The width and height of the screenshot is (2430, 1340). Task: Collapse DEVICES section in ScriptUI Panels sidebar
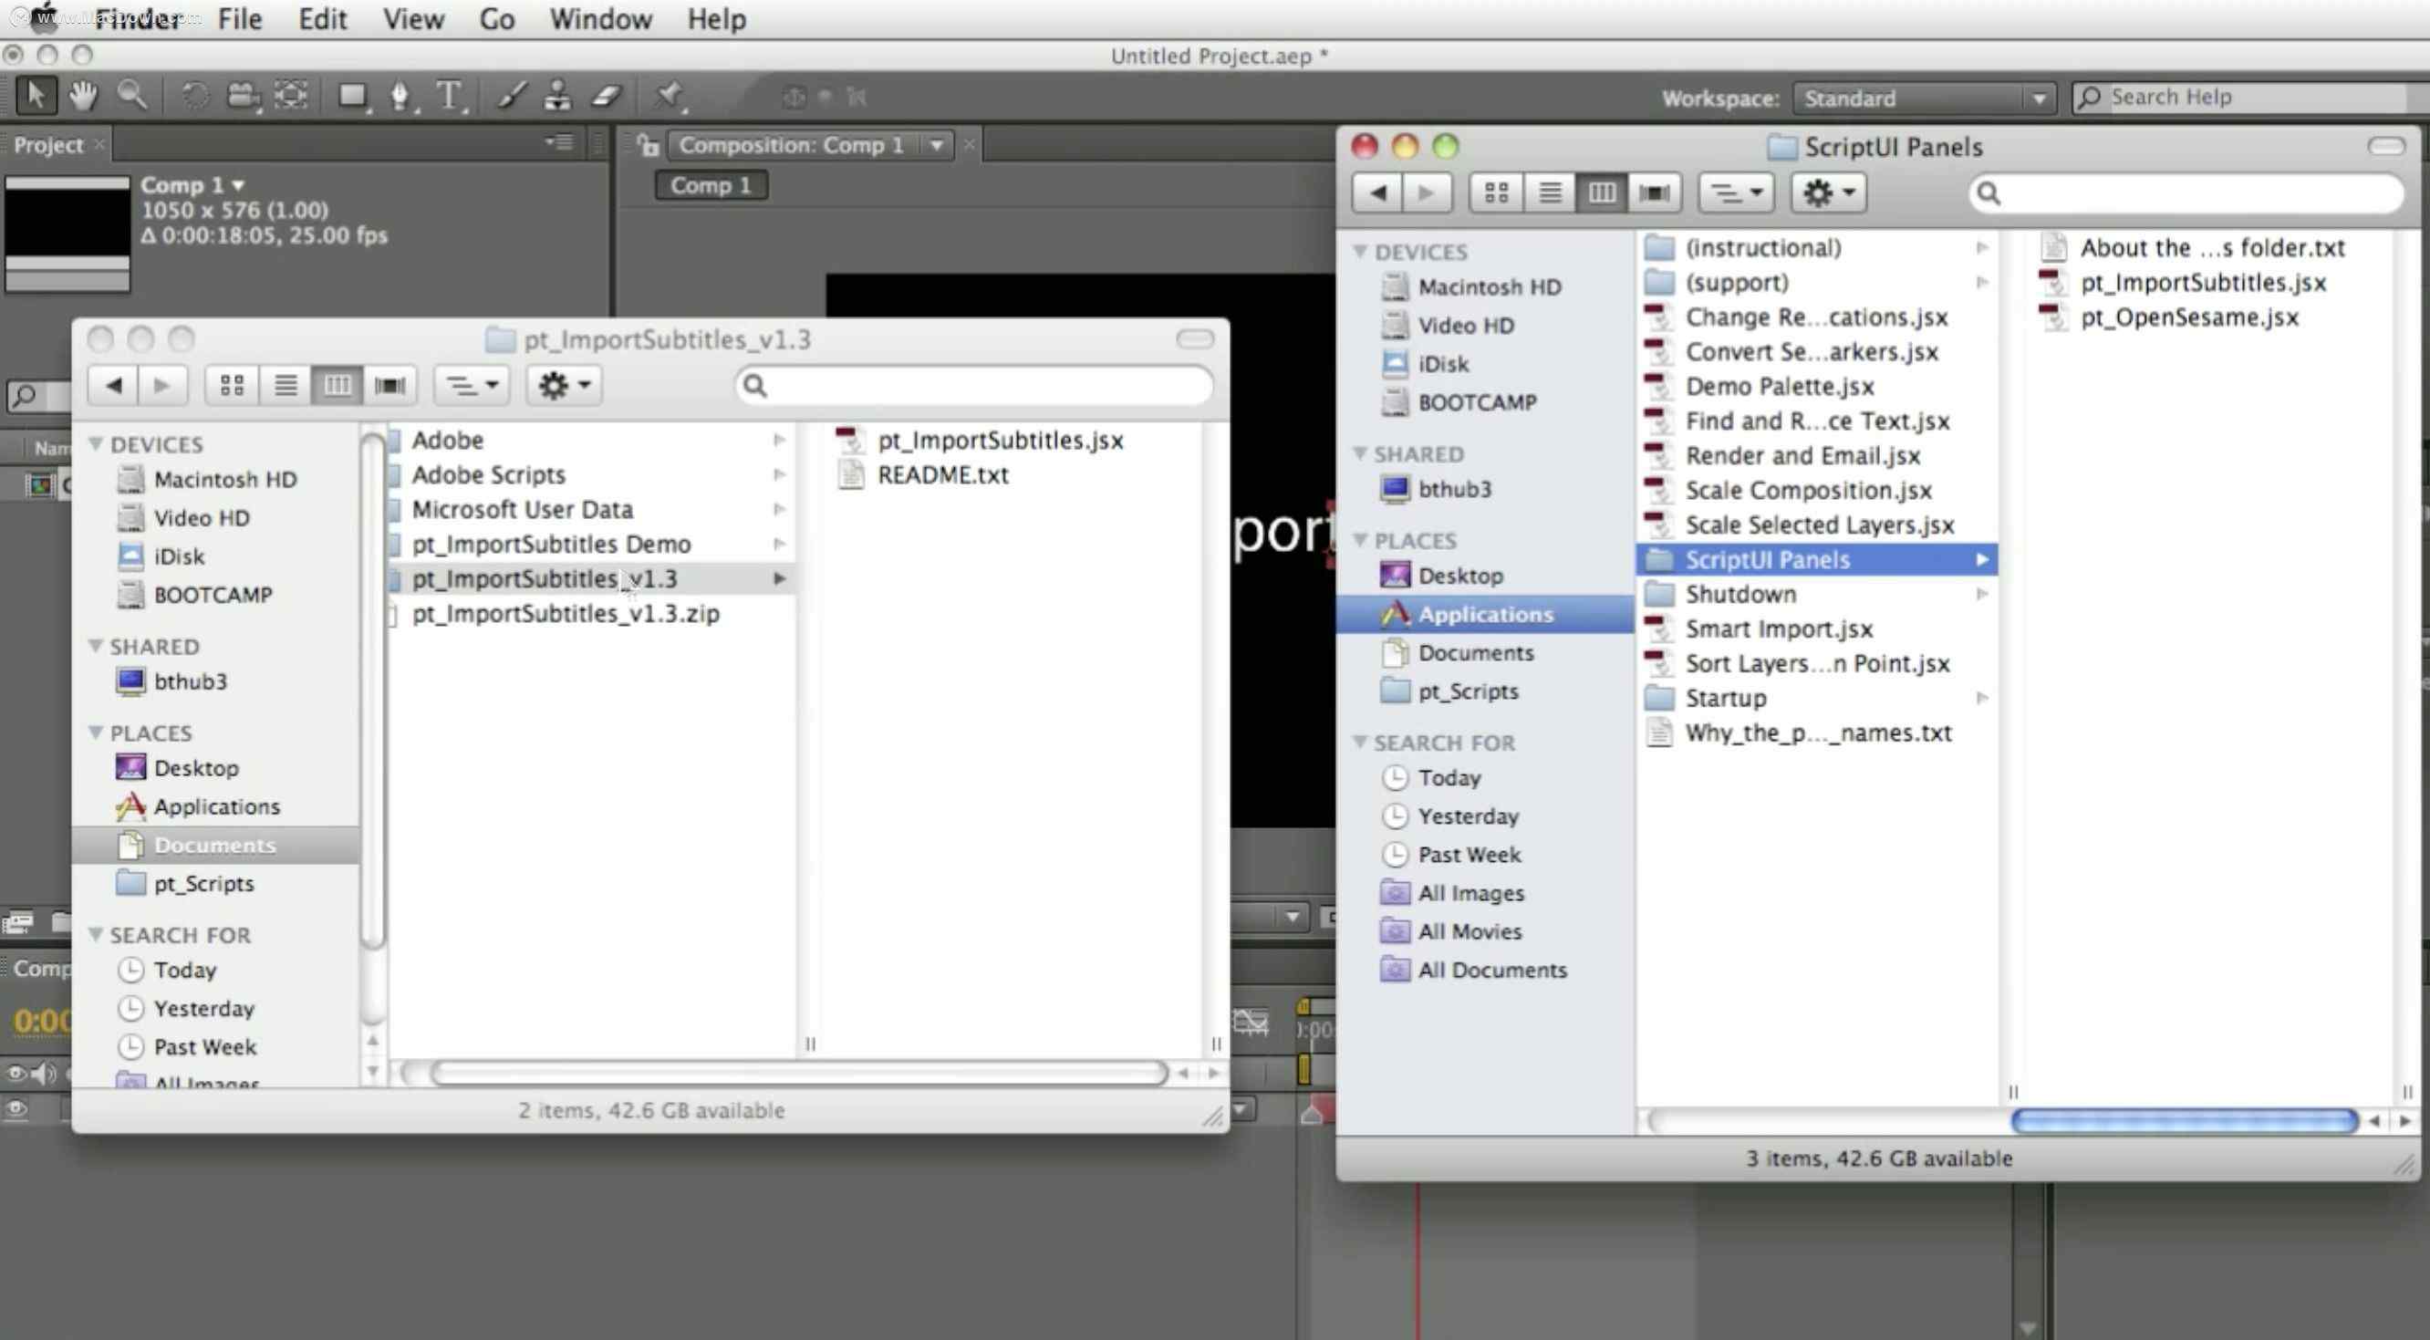1360,252
